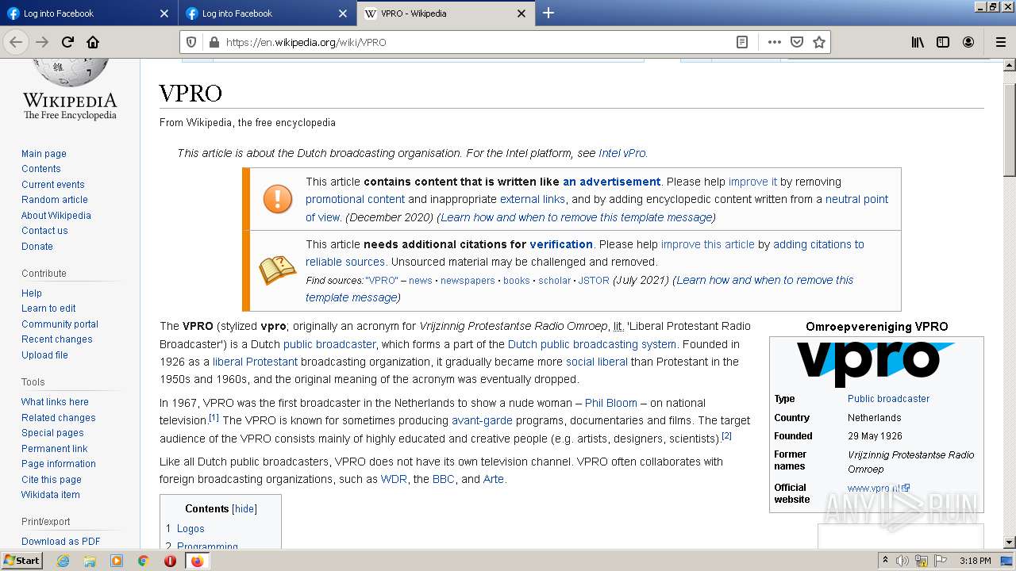Open page actions three-dot menu
Image resolution: width=1016 pixels, height=571 pixels.
point(775,42)
